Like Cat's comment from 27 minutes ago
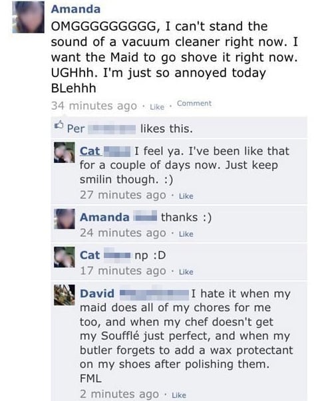This screenshot has height=401, width=330. click(x=186, y=196)
